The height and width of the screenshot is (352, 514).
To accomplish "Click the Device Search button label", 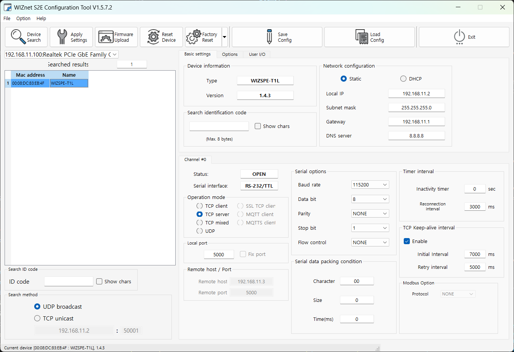I will (34, 37).
